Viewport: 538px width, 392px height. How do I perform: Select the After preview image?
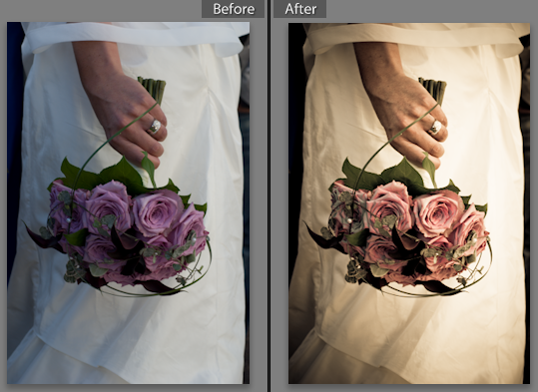point(409,203)
